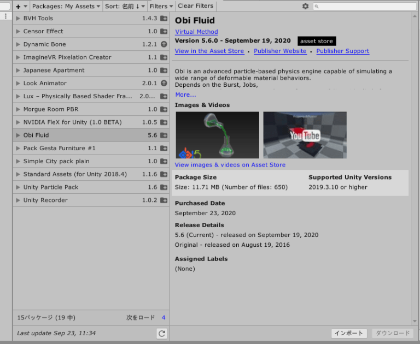Click the settings gear icon

click(x=305, y=6)
